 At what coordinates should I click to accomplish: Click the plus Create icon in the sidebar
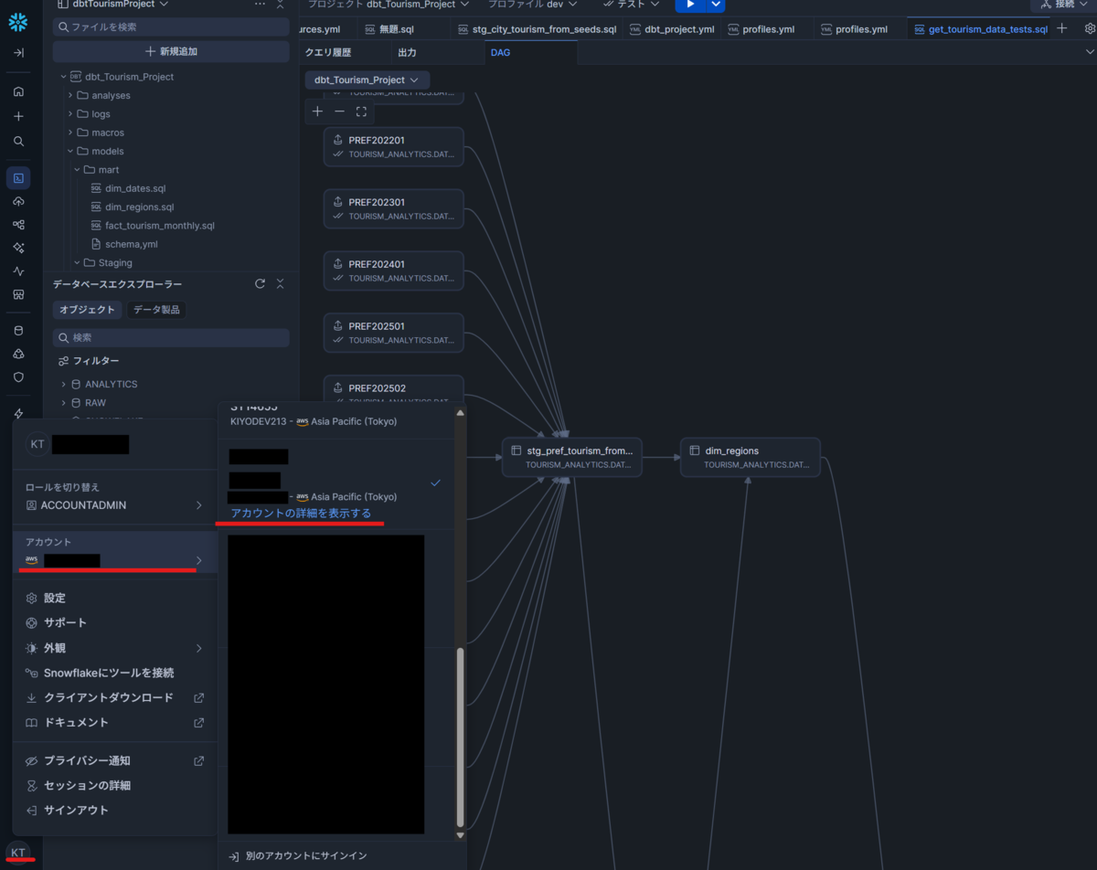18,116
